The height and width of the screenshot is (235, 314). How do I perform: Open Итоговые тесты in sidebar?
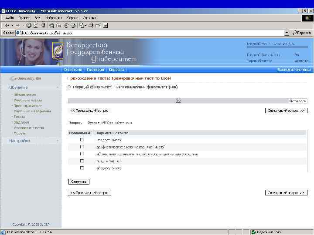pos(29,128)
